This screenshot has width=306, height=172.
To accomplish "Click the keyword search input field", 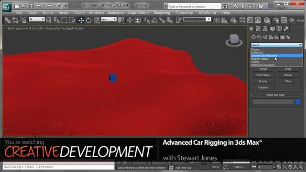I will [x=195, y=6].
